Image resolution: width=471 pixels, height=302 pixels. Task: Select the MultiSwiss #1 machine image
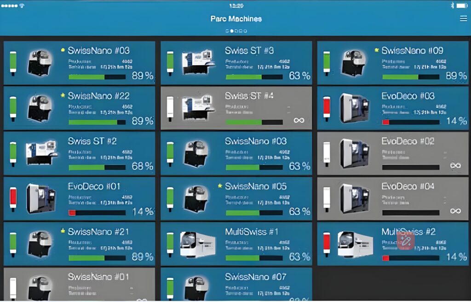(x=198, y=244)
